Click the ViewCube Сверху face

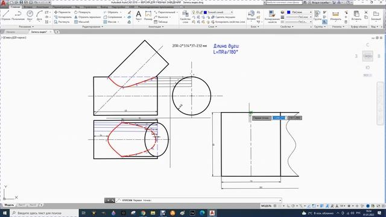tap(367, 56)
